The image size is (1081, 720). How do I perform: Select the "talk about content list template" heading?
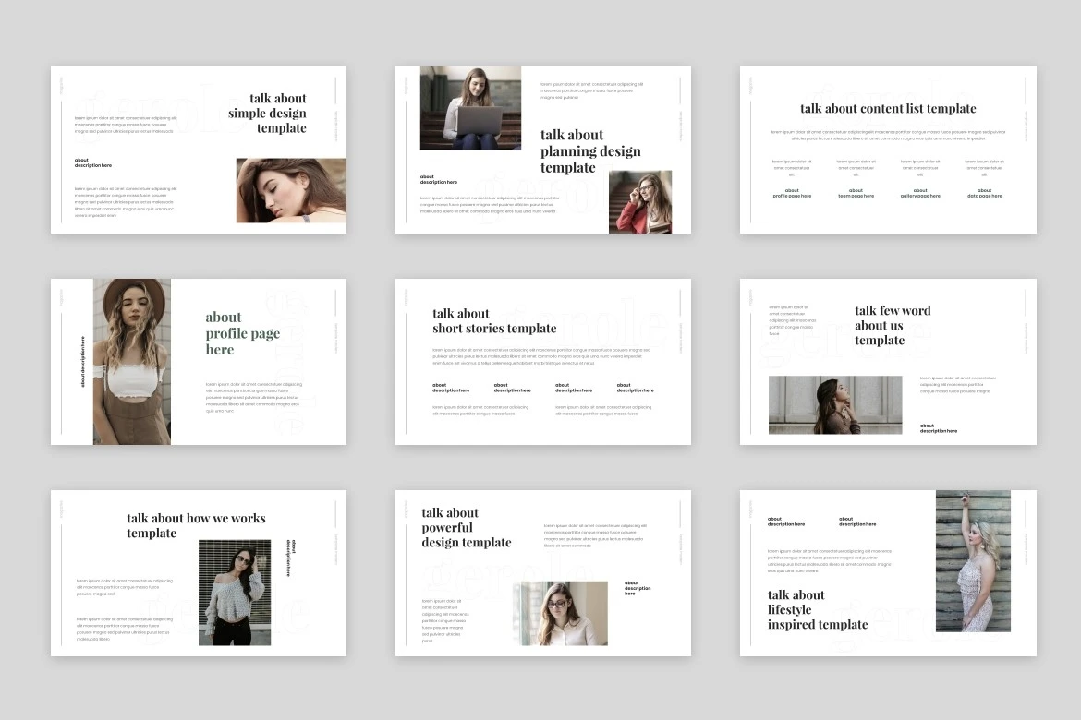coord(888,109)
